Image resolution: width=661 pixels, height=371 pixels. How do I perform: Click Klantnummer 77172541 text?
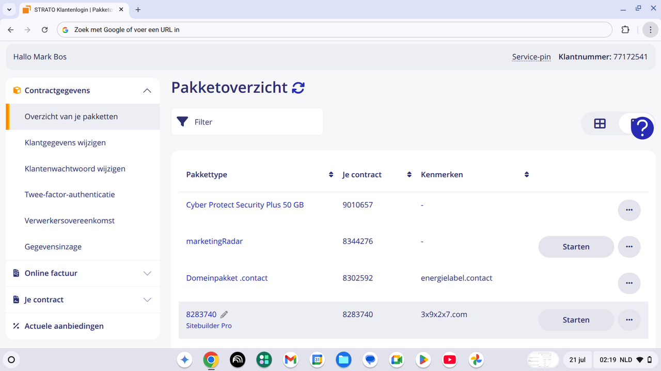point(603,57)
